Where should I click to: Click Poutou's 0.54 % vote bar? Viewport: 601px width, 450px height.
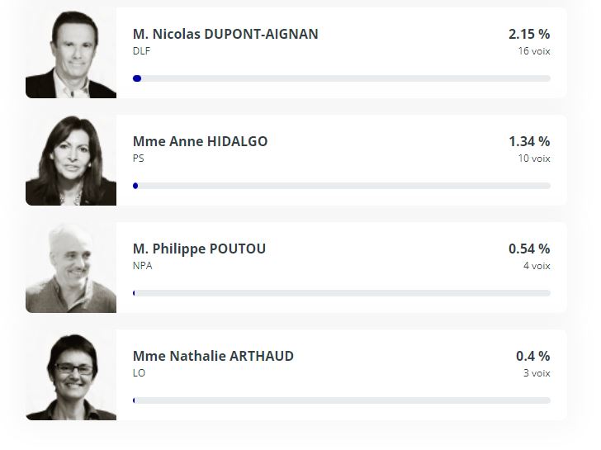tap(342, 293)
